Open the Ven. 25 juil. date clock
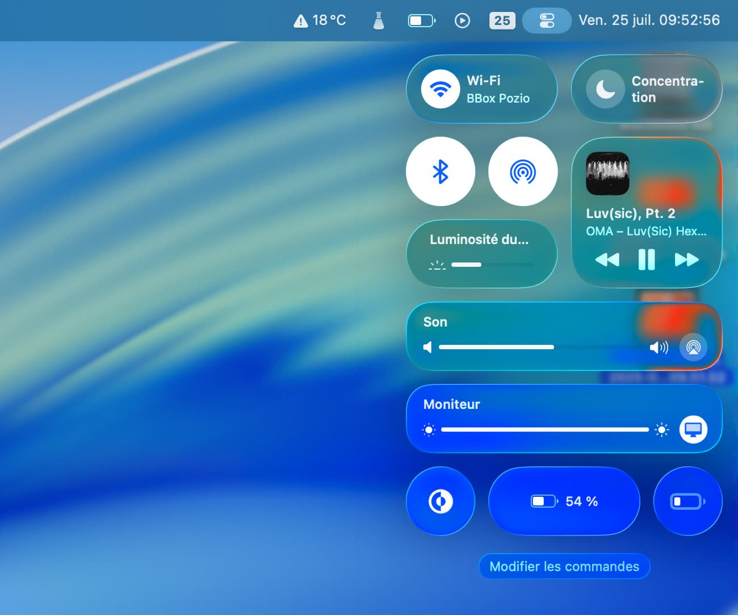The height and width of the screenshot is (615, 738). click(x=649, y=20)
